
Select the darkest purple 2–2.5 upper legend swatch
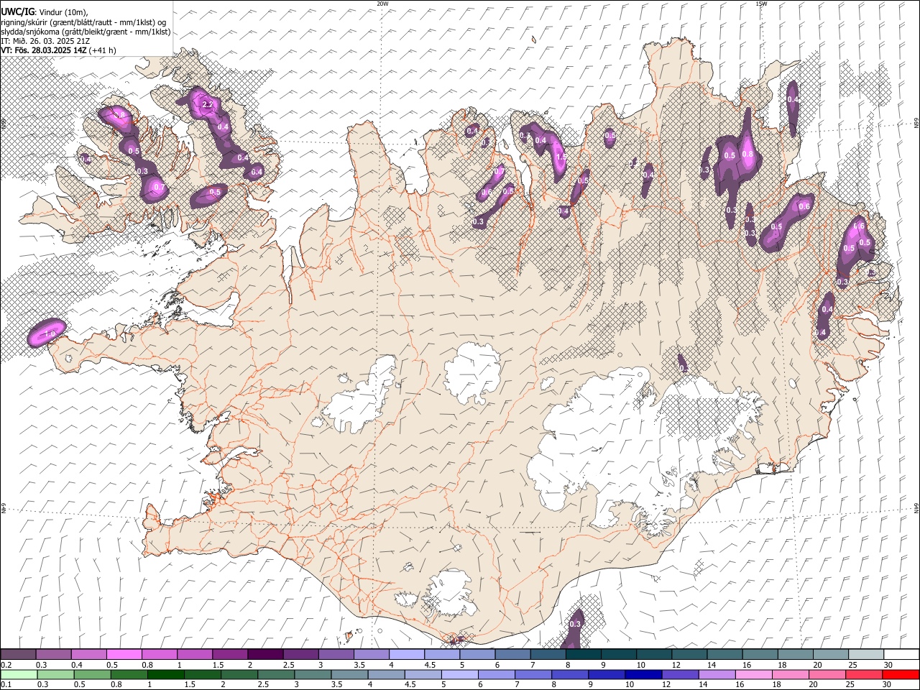(265, 654)
